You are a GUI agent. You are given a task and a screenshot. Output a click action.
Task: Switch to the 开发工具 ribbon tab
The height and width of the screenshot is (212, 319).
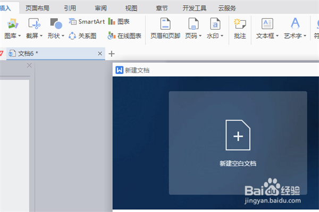[x=194, y=8]
